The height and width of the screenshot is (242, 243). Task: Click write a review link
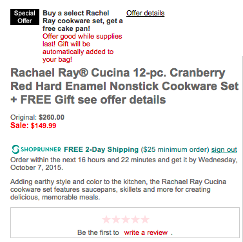coord(146,232)
